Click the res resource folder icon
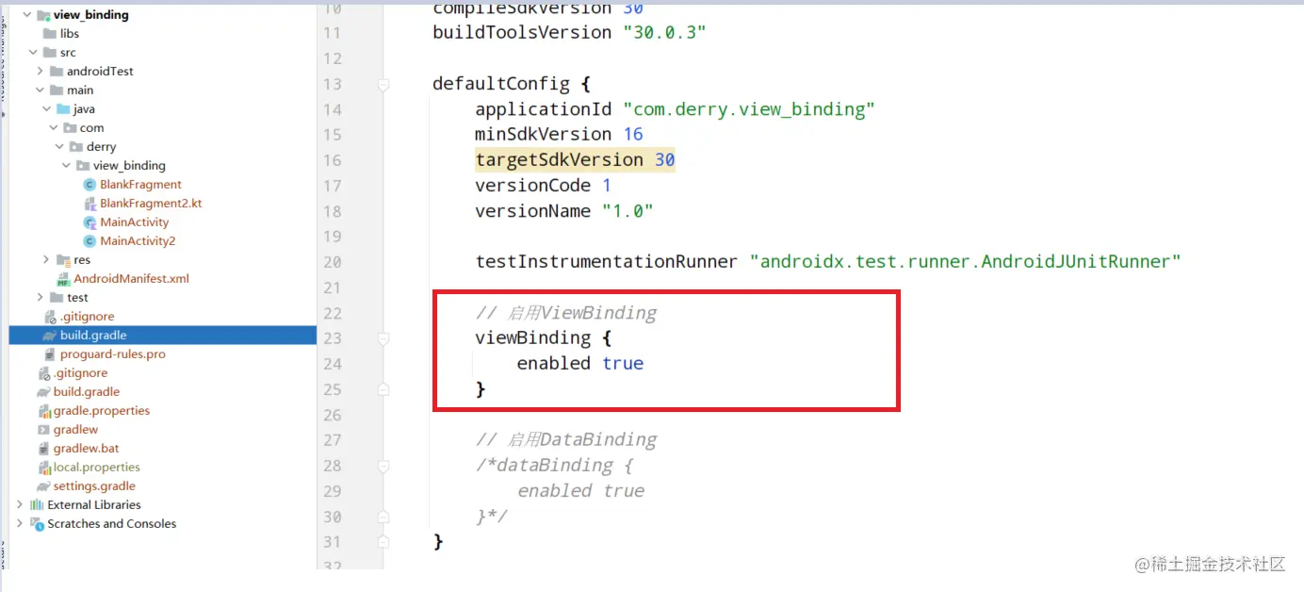Screen dimensions: 1304x592 pos(63,260)
